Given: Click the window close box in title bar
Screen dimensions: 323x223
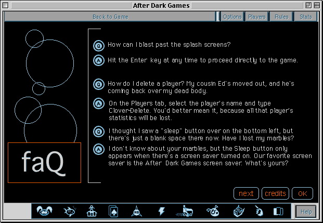Looking at the screenshot, I should click(x=6, y=5).
